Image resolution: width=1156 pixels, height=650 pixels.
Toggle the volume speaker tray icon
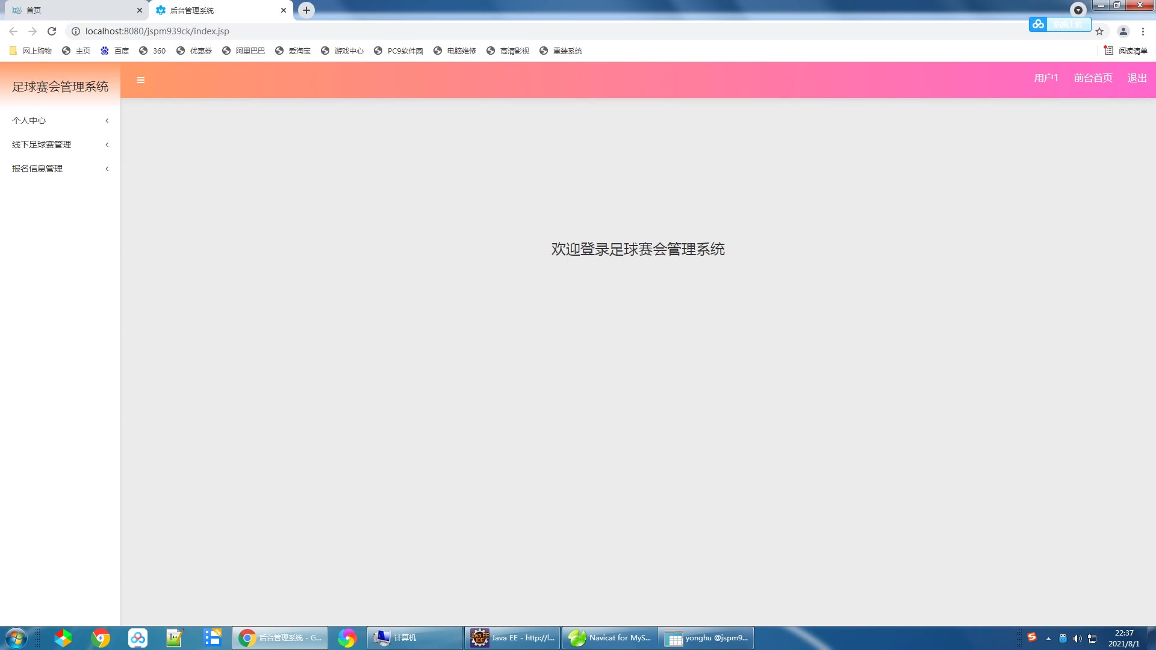click(1077, 639)
